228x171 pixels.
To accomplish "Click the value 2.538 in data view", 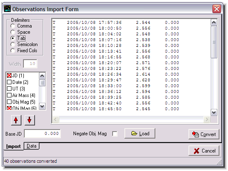I will click(x=143, y=40).
